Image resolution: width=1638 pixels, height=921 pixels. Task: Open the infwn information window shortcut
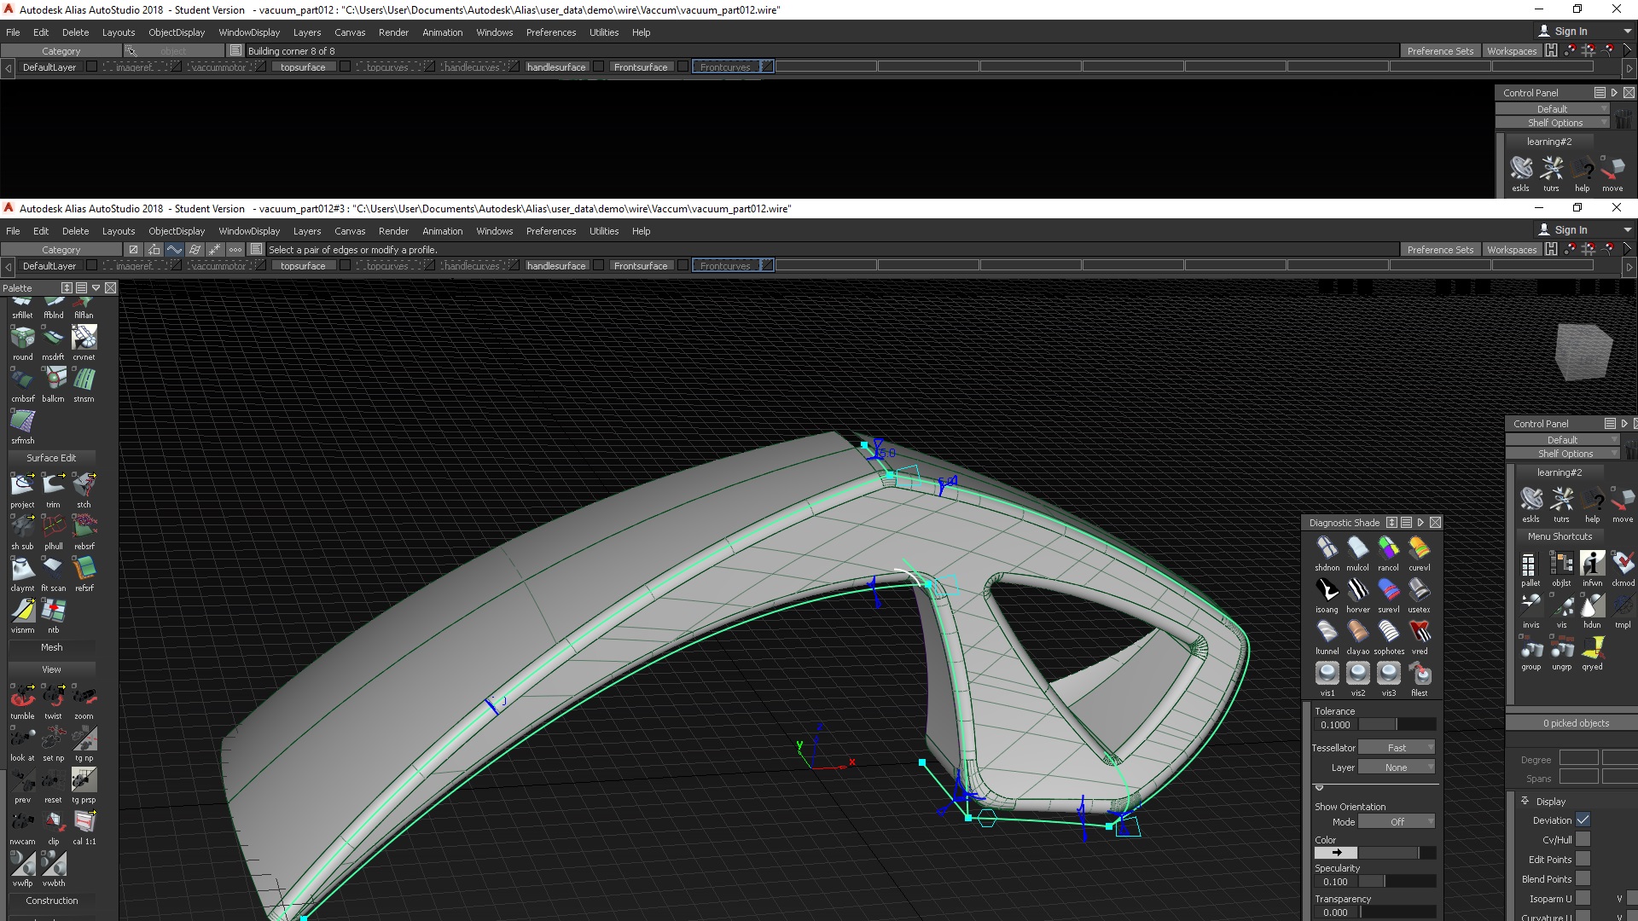coord(1592,564)
